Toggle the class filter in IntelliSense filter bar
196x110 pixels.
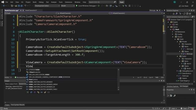pyautogui.click(x=38, y=92)
